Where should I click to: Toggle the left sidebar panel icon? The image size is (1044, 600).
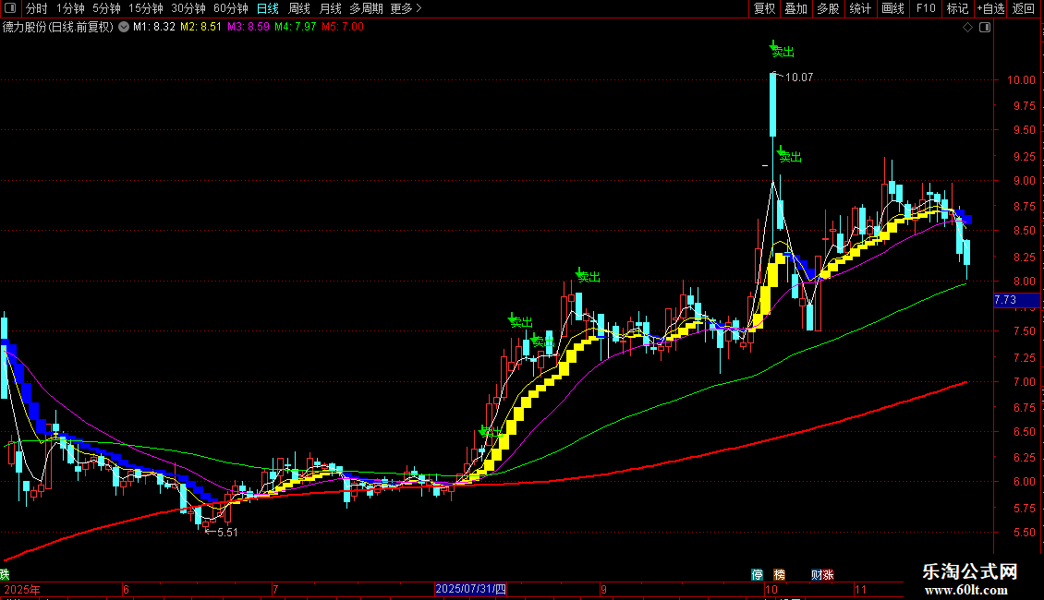click(x=10, y=8)
